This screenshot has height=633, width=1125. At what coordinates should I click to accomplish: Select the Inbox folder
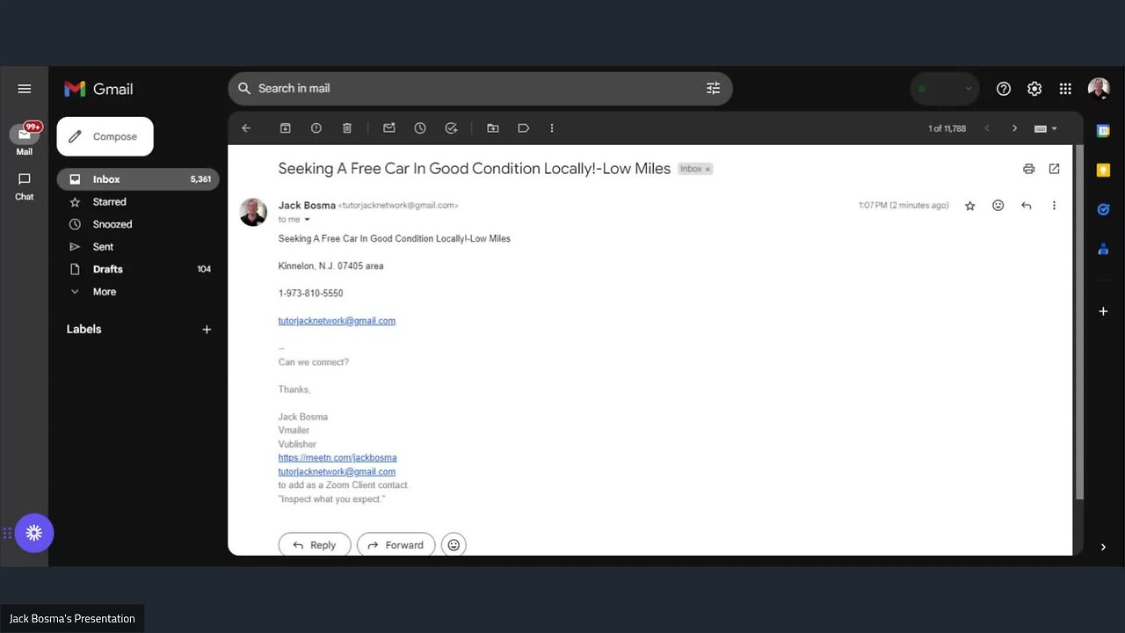(138, 179)
